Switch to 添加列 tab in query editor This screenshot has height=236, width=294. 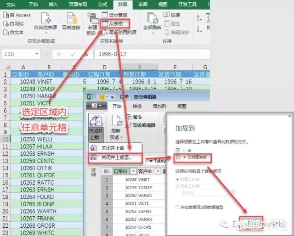[x=159, y=106]
